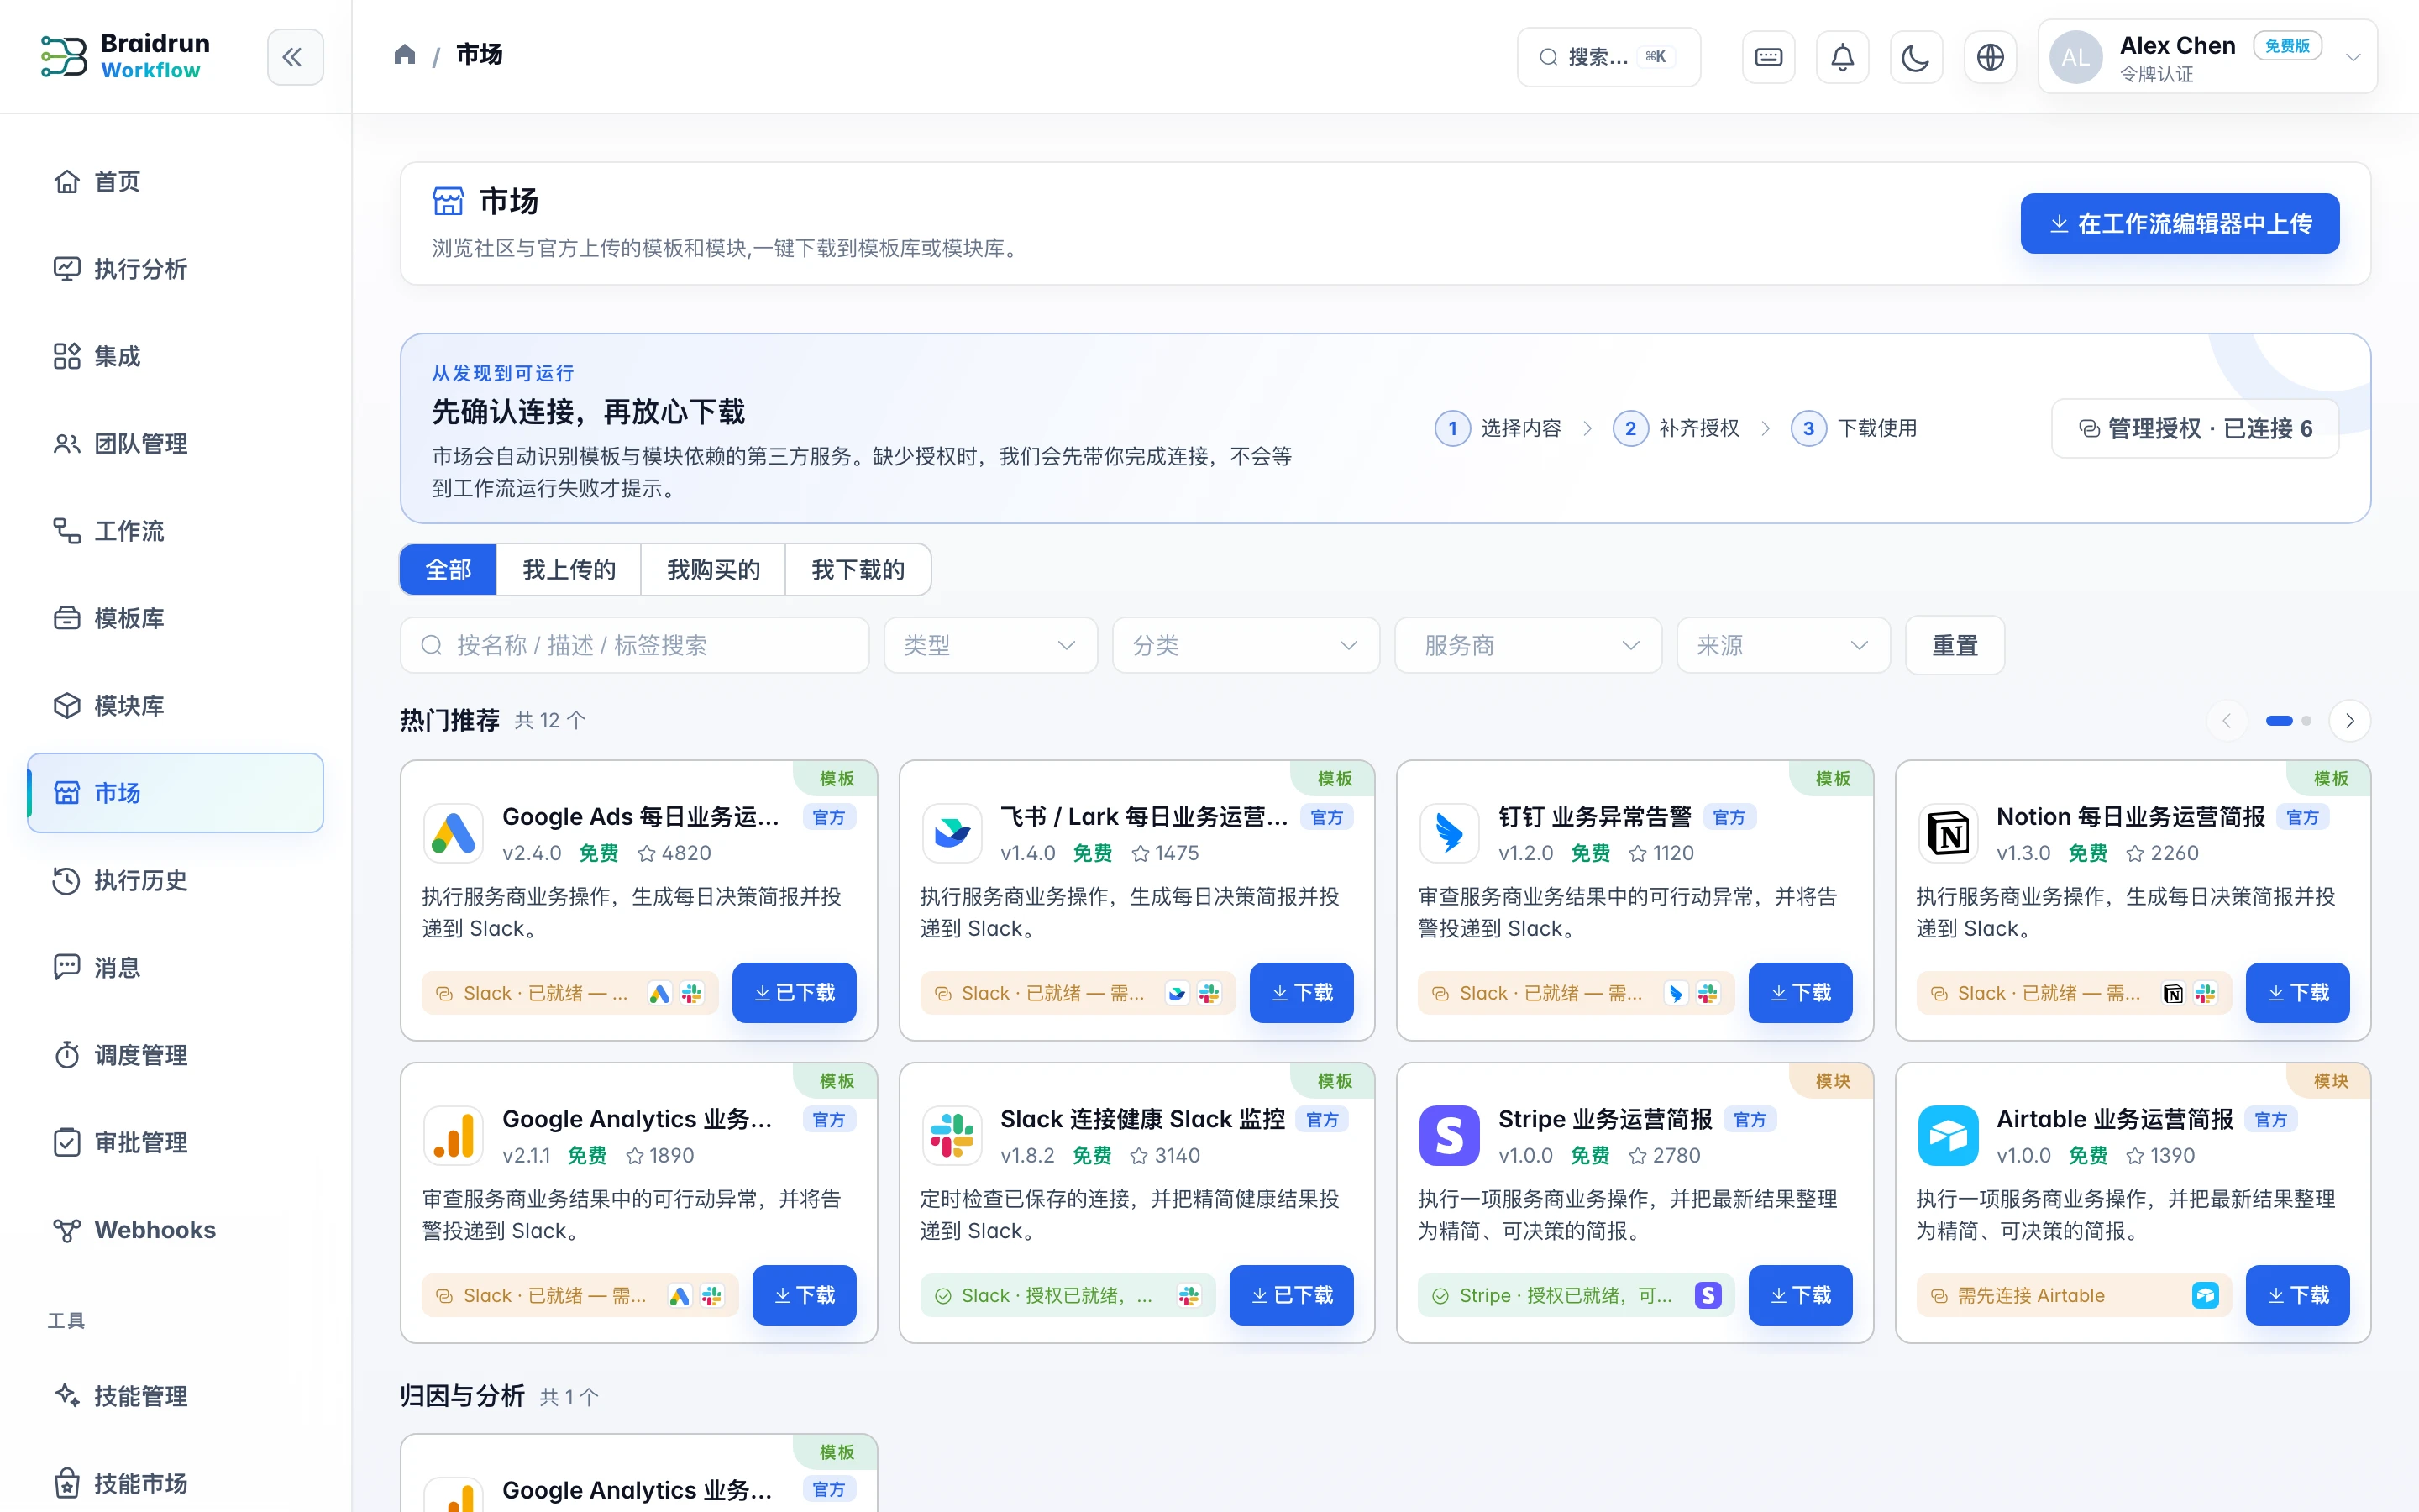Screen dimensions: 2419x1512
Task: Click Notion card logo icon
Action: (x=1947, y=833)
